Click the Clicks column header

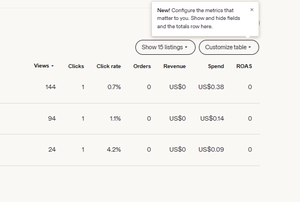[76, 66]
